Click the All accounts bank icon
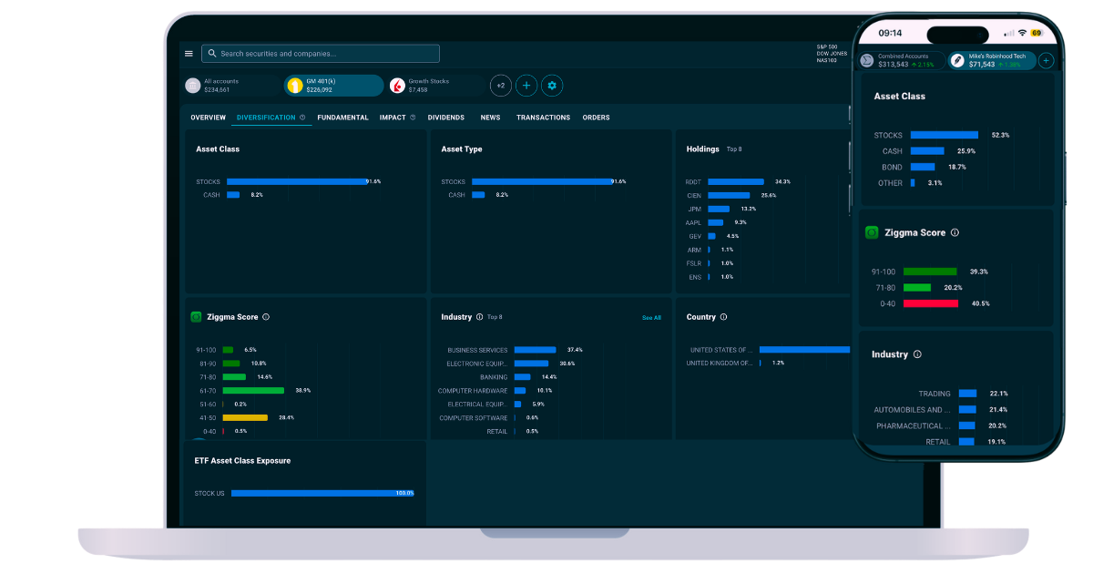 [193, 86]
